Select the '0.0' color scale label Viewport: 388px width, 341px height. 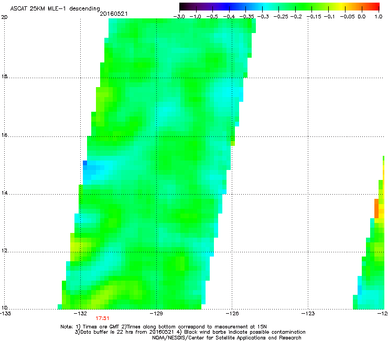coord(362,17)
